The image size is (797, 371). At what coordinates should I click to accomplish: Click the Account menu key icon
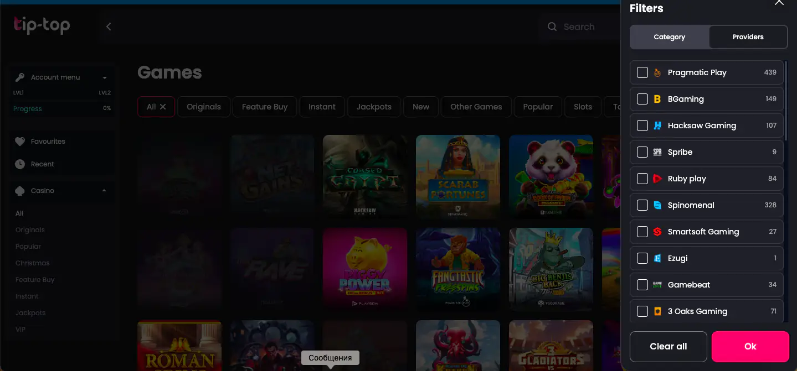(x=20, y=77)
